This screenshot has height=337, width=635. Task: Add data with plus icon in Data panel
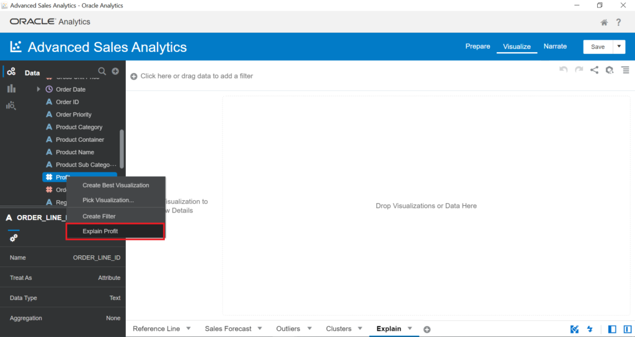(115, 71)
